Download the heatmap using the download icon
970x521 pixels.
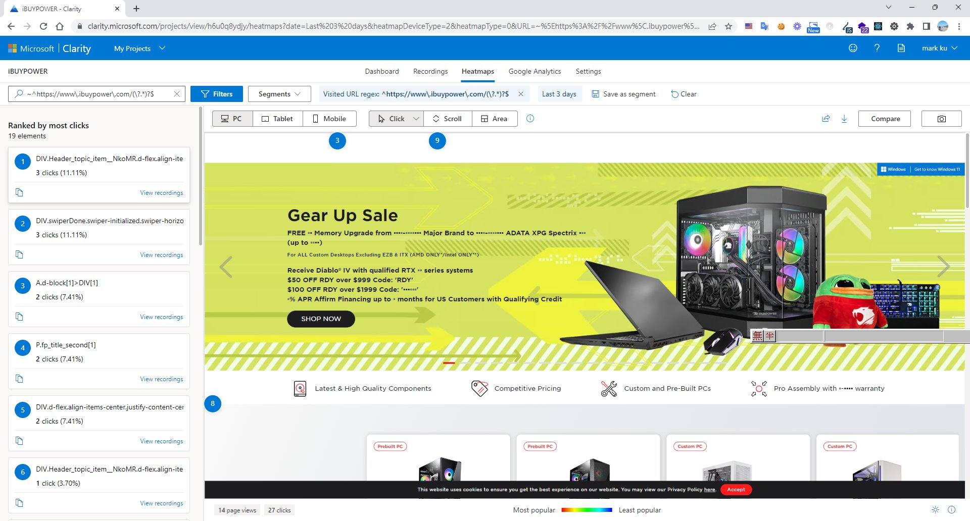point(844,119)
